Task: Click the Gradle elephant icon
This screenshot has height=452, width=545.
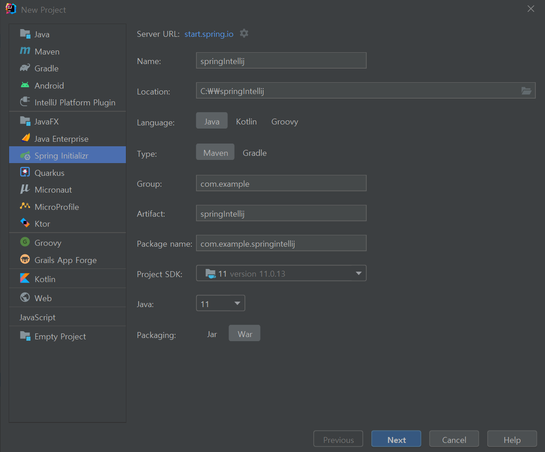Action: click(x=25, y=68)
